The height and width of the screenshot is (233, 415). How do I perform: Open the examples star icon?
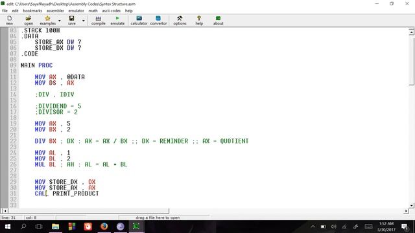(x=47, y=20)
